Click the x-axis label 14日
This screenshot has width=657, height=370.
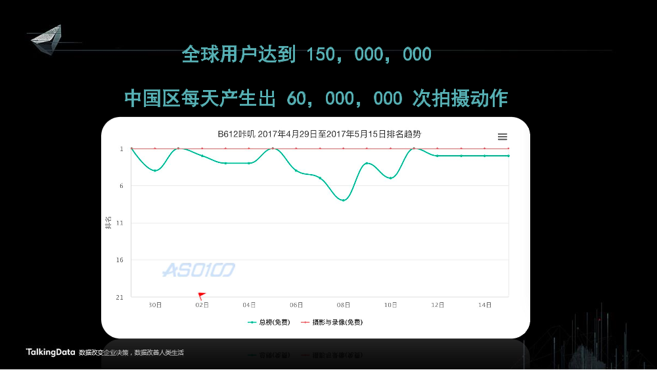coord(485,305)
